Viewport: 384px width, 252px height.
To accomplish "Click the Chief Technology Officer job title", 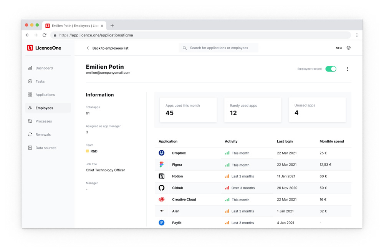I will click(105, 170).
